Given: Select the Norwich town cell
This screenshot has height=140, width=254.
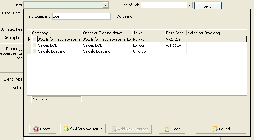Looking at the screenshot, I should pos(149,39).
